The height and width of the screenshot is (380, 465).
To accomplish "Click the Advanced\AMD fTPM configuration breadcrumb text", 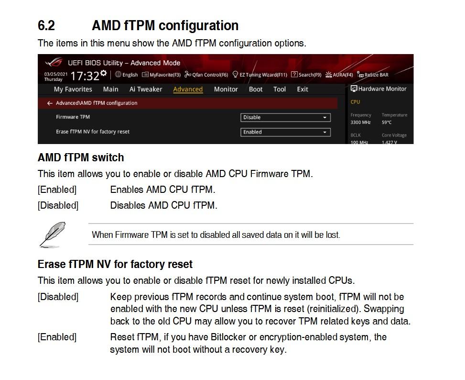I will 97,103.
